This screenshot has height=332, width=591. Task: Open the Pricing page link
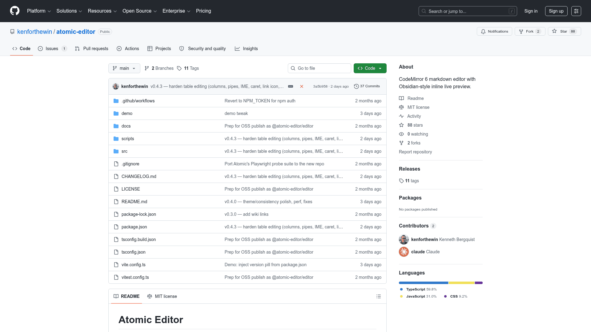coord(203,11)
